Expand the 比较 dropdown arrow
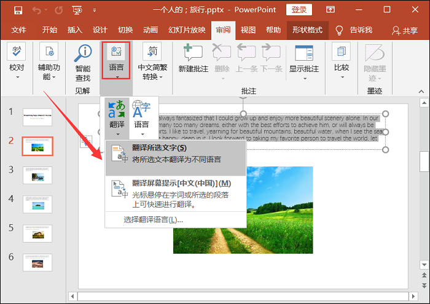 pyautogui.click(x=342, y=77)
